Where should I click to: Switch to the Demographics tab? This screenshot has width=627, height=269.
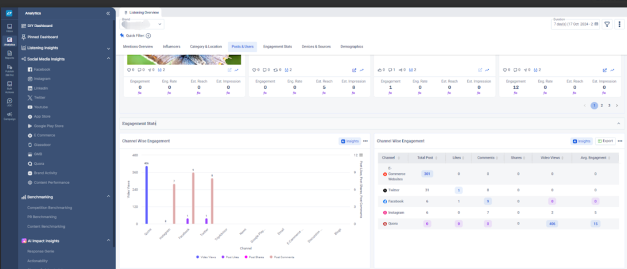(352, 46)
